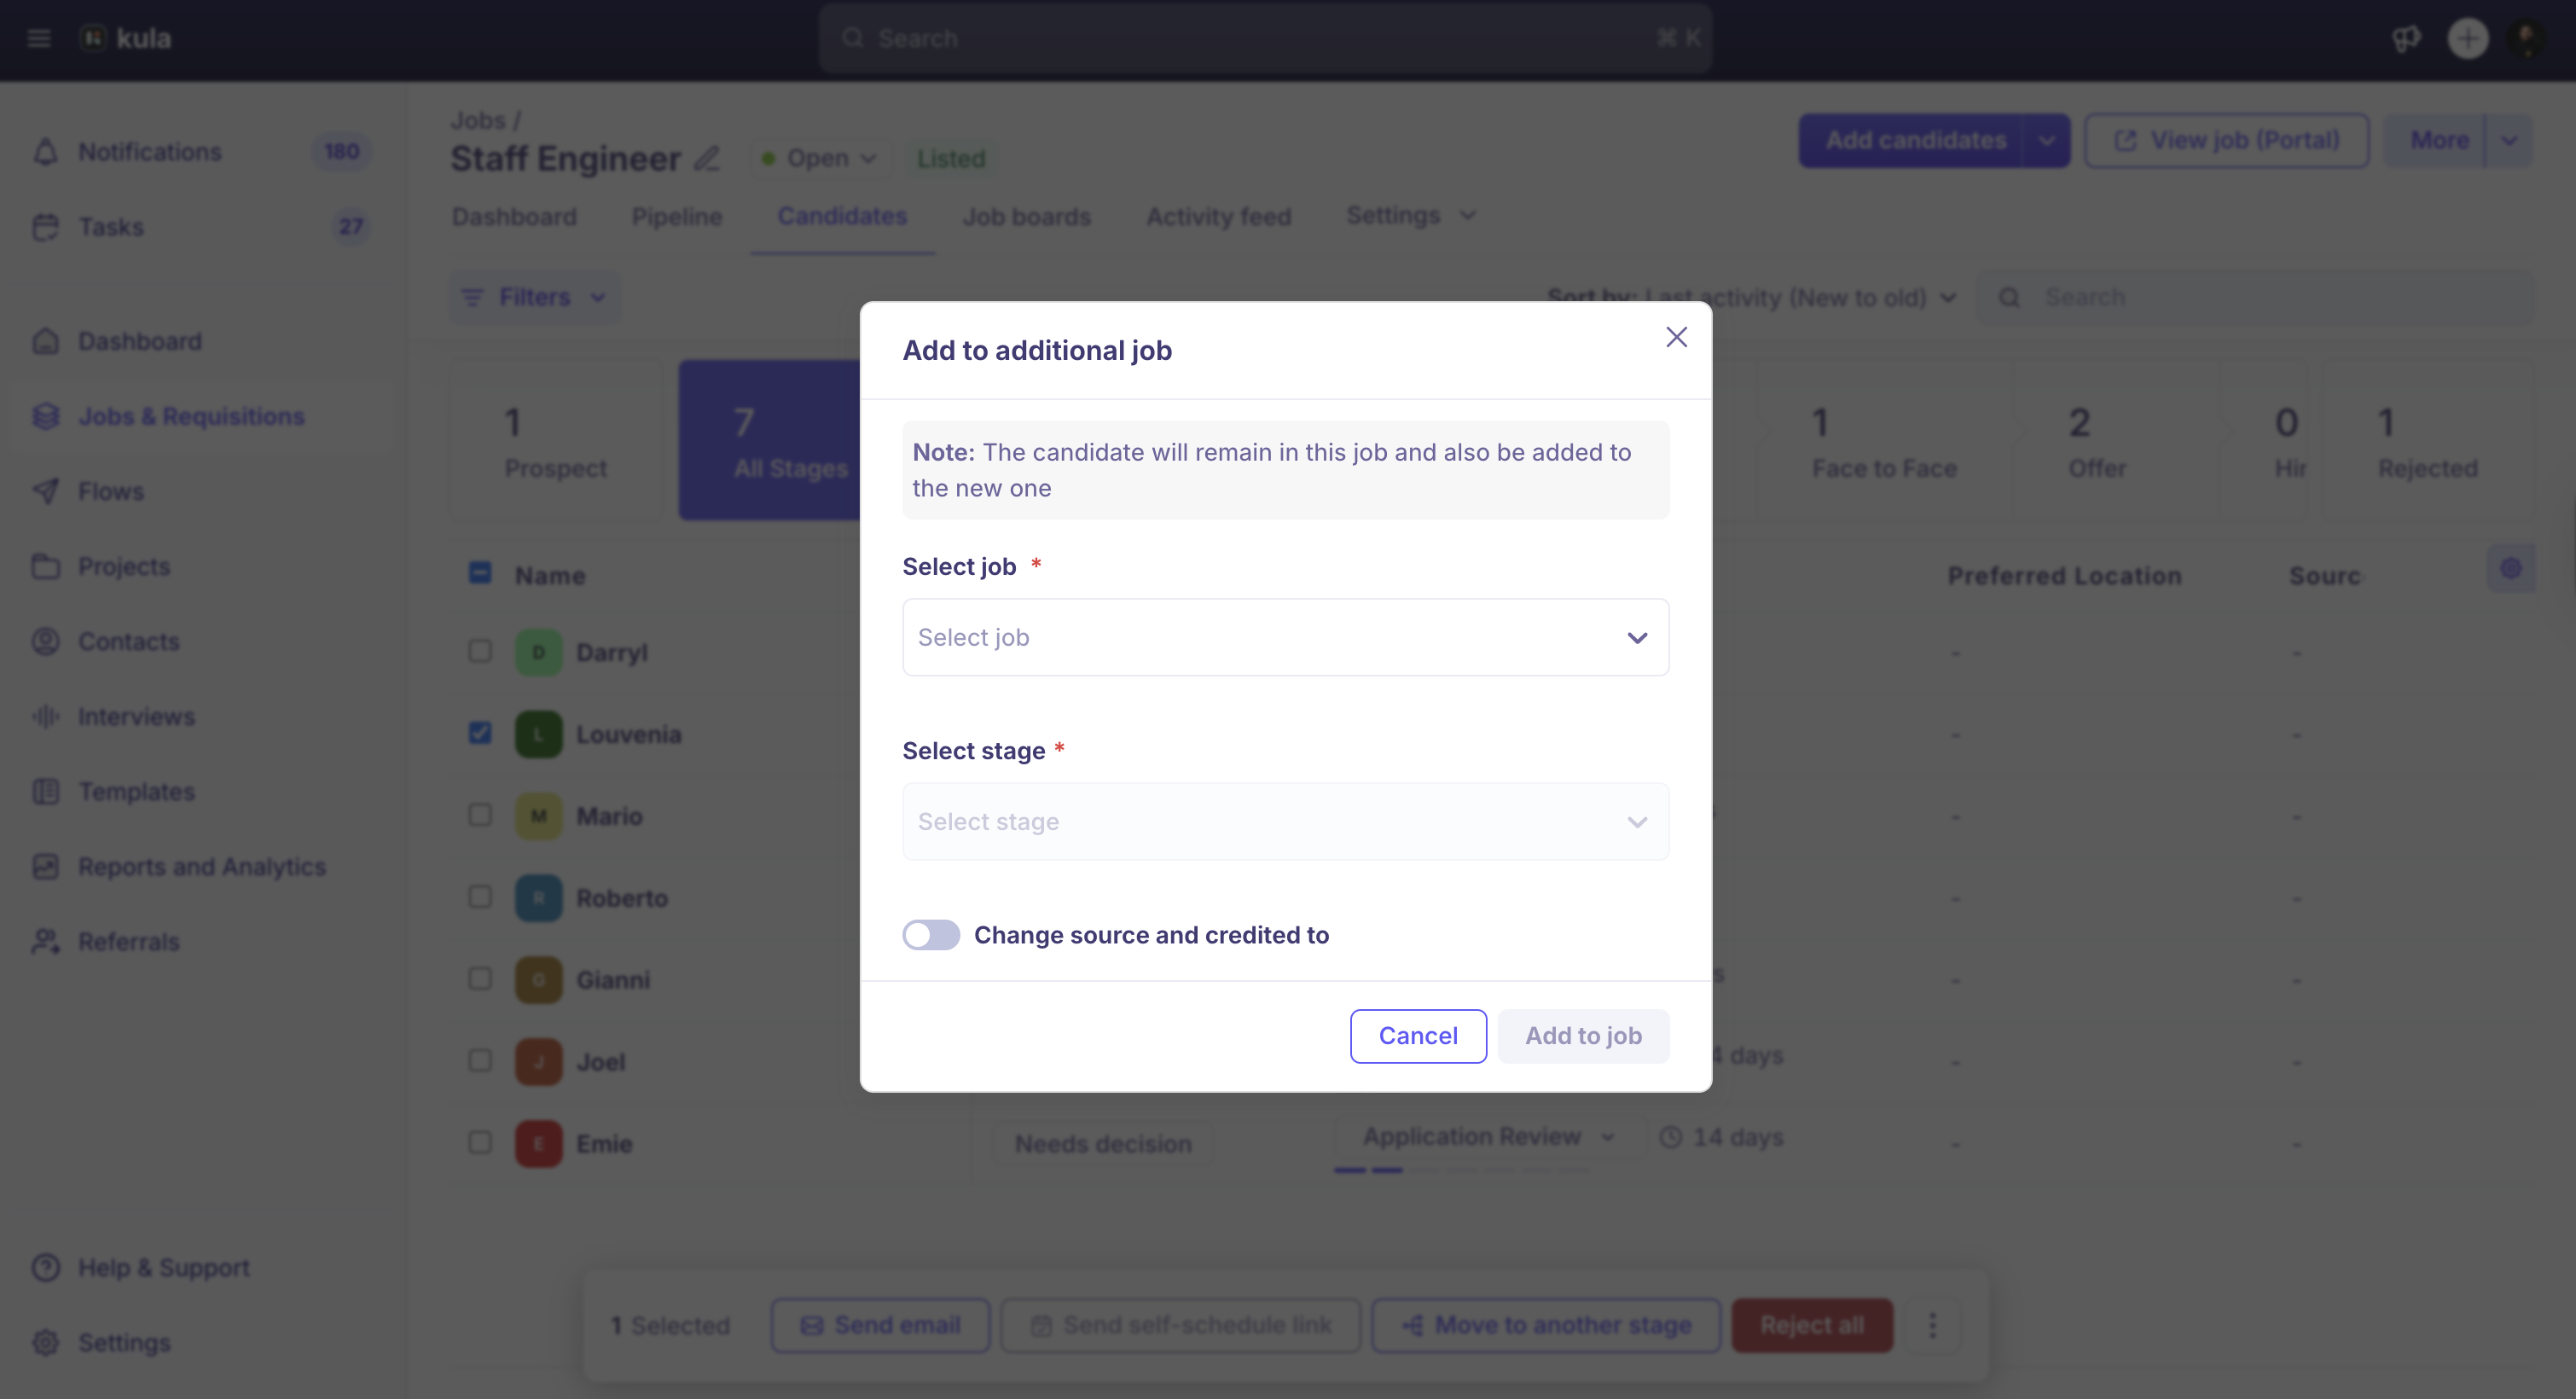2576x1399 pixels.
Task: Click the Interviews waveform icon
Action: tap(45, 717)
